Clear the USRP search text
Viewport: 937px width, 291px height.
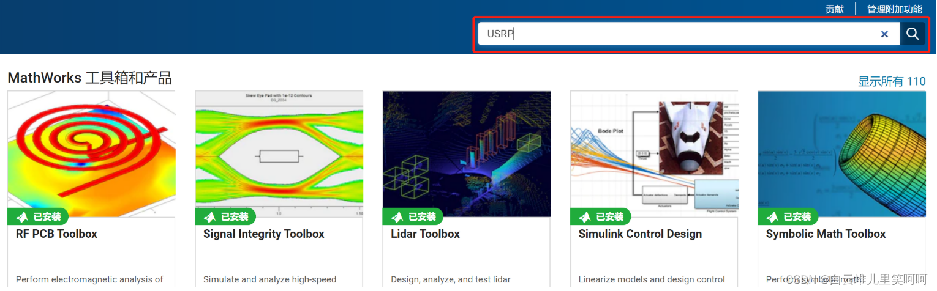884,34
